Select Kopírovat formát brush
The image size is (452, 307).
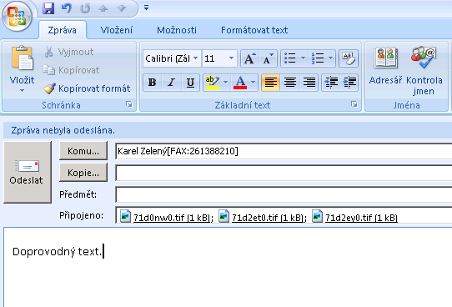[87, 88]
